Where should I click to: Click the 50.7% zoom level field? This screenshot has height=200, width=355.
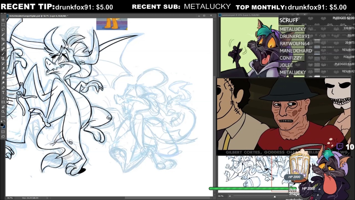pyautogui.click(x=10, y=198)
